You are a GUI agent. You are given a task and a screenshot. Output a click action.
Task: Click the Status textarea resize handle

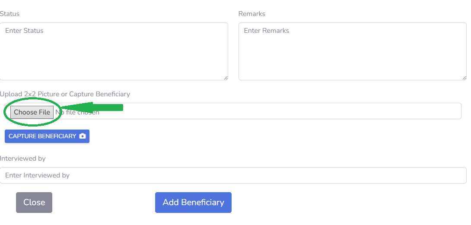tap(226, 78)
